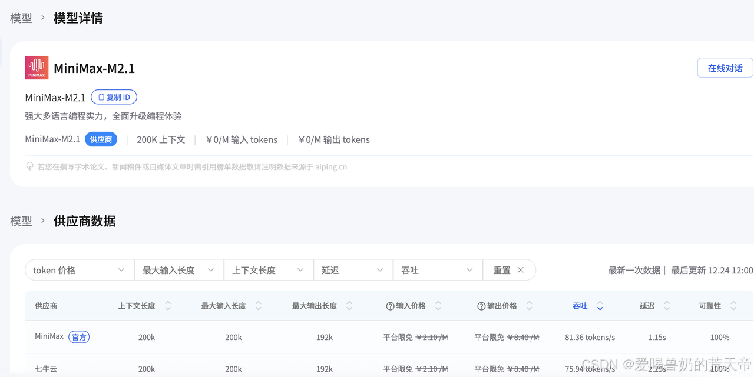Toggle sort order on the 吞吐 column
This screenshot has height=377, width=754.
(600, 305)
